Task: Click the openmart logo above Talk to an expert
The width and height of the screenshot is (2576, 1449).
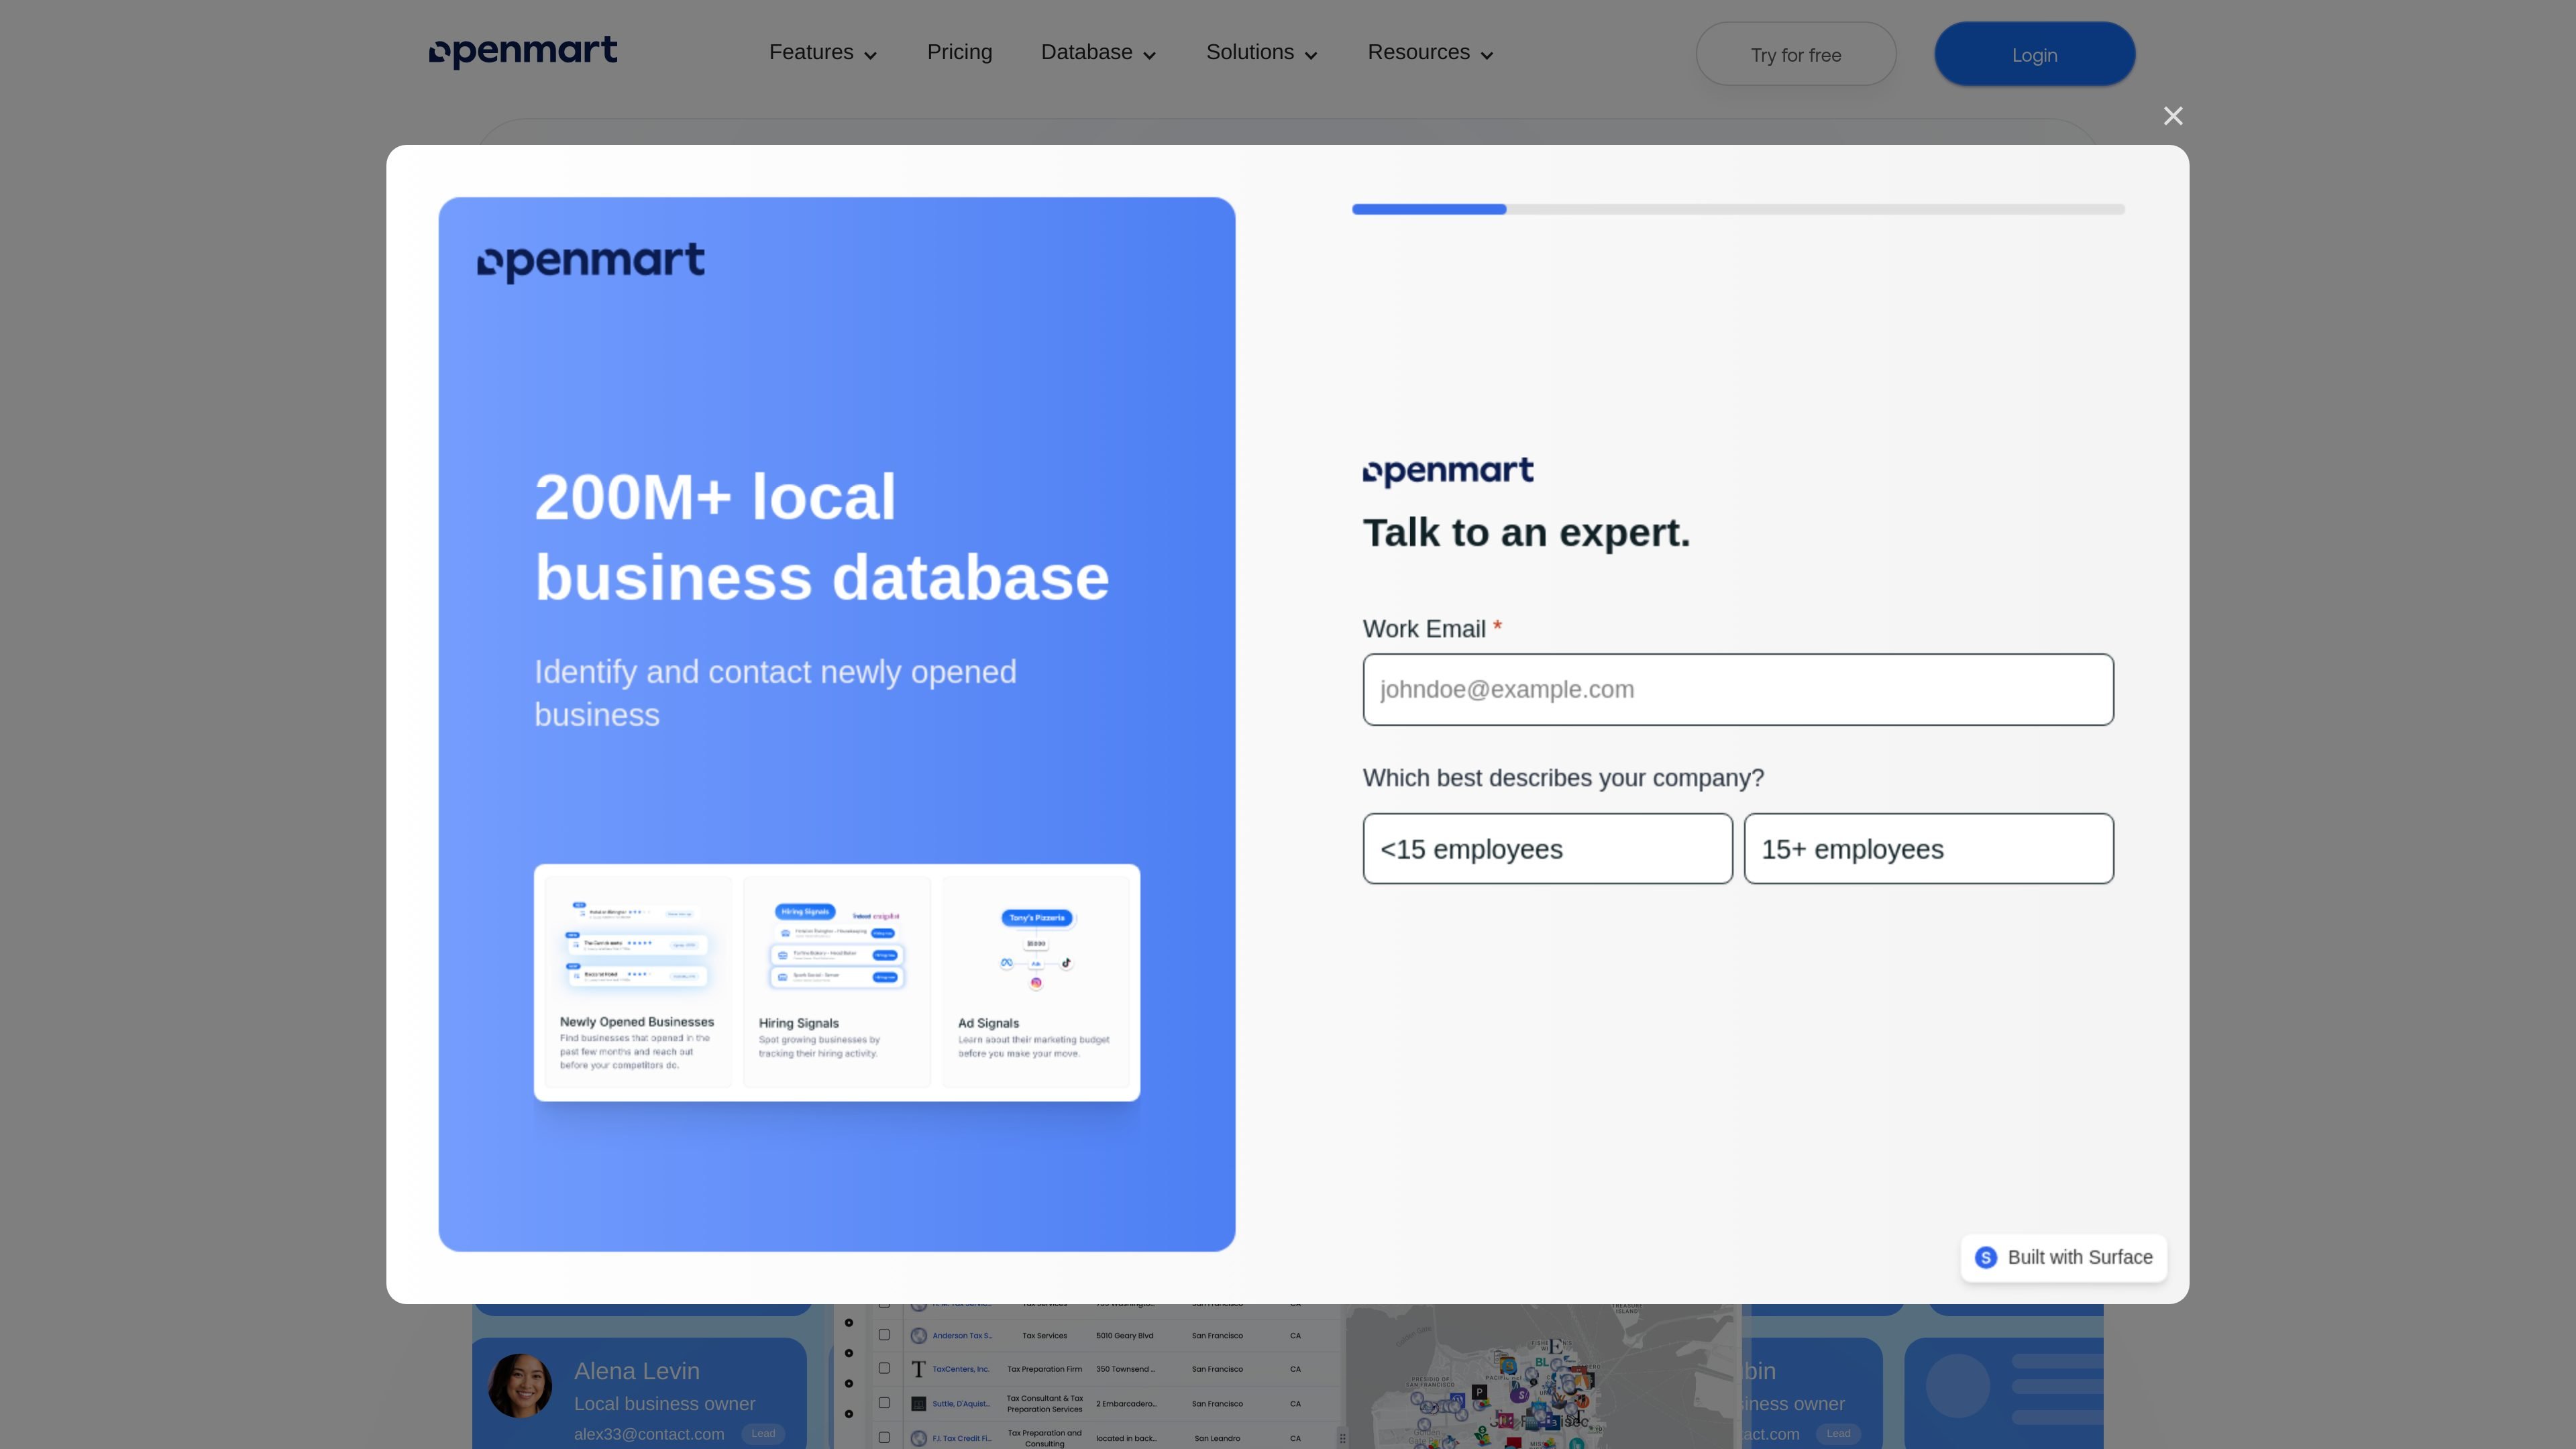Action: pyautogui.click(x=1448, y=472)
